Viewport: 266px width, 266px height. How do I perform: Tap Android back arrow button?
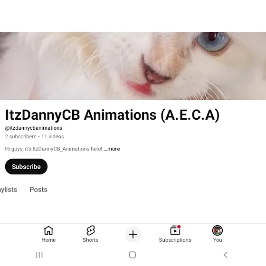(226, 255)
